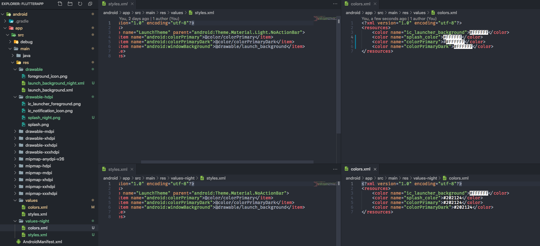Click line number 4 in top colors.xml
540x246 pixels.
352,37
